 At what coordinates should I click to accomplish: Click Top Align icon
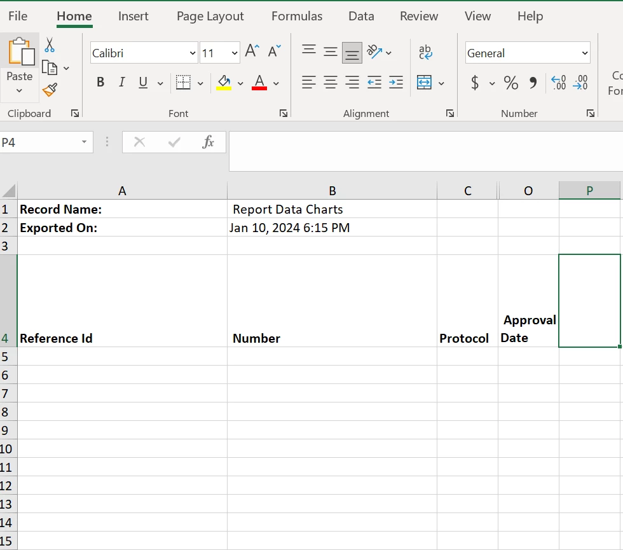click(x=309, y=50)
